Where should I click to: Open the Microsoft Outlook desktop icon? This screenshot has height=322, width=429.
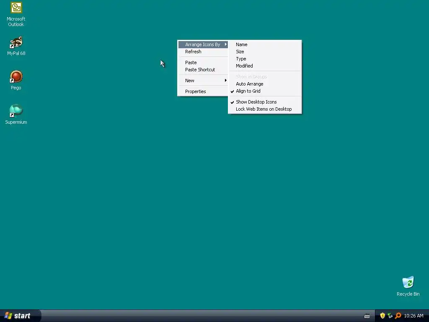[x=16, y=14]
